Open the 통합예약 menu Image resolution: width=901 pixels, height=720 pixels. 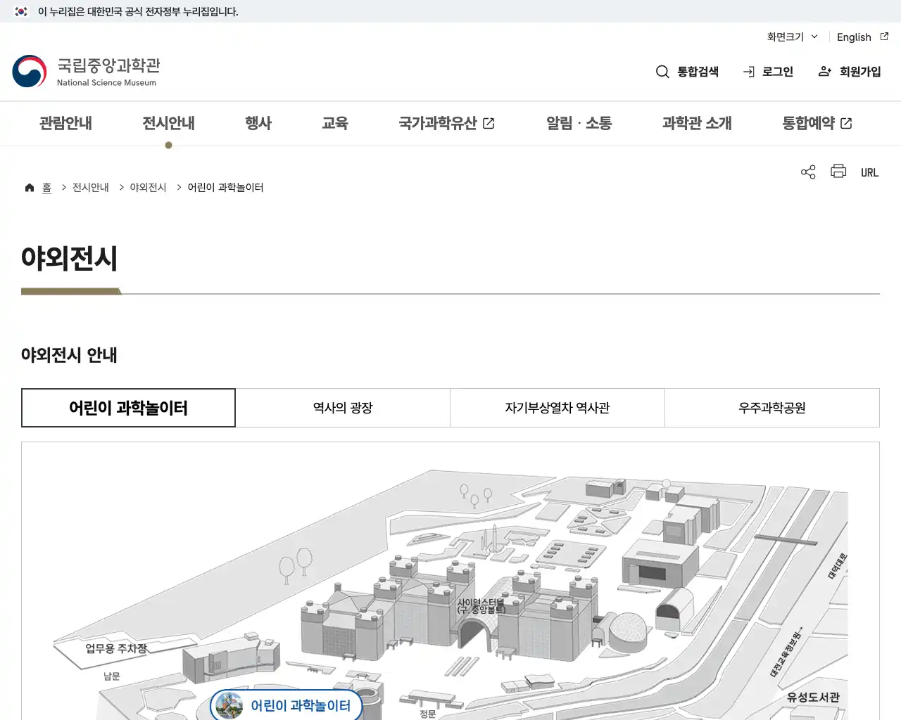(816, 123)
